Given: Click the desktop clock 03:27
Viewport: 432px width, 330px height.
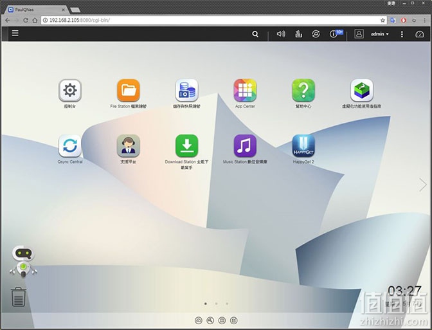Looking at the screenshot, I should point(404,291).
